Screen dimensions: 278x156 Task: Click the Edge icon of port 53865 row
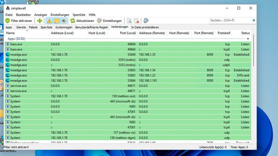point(8,70)
